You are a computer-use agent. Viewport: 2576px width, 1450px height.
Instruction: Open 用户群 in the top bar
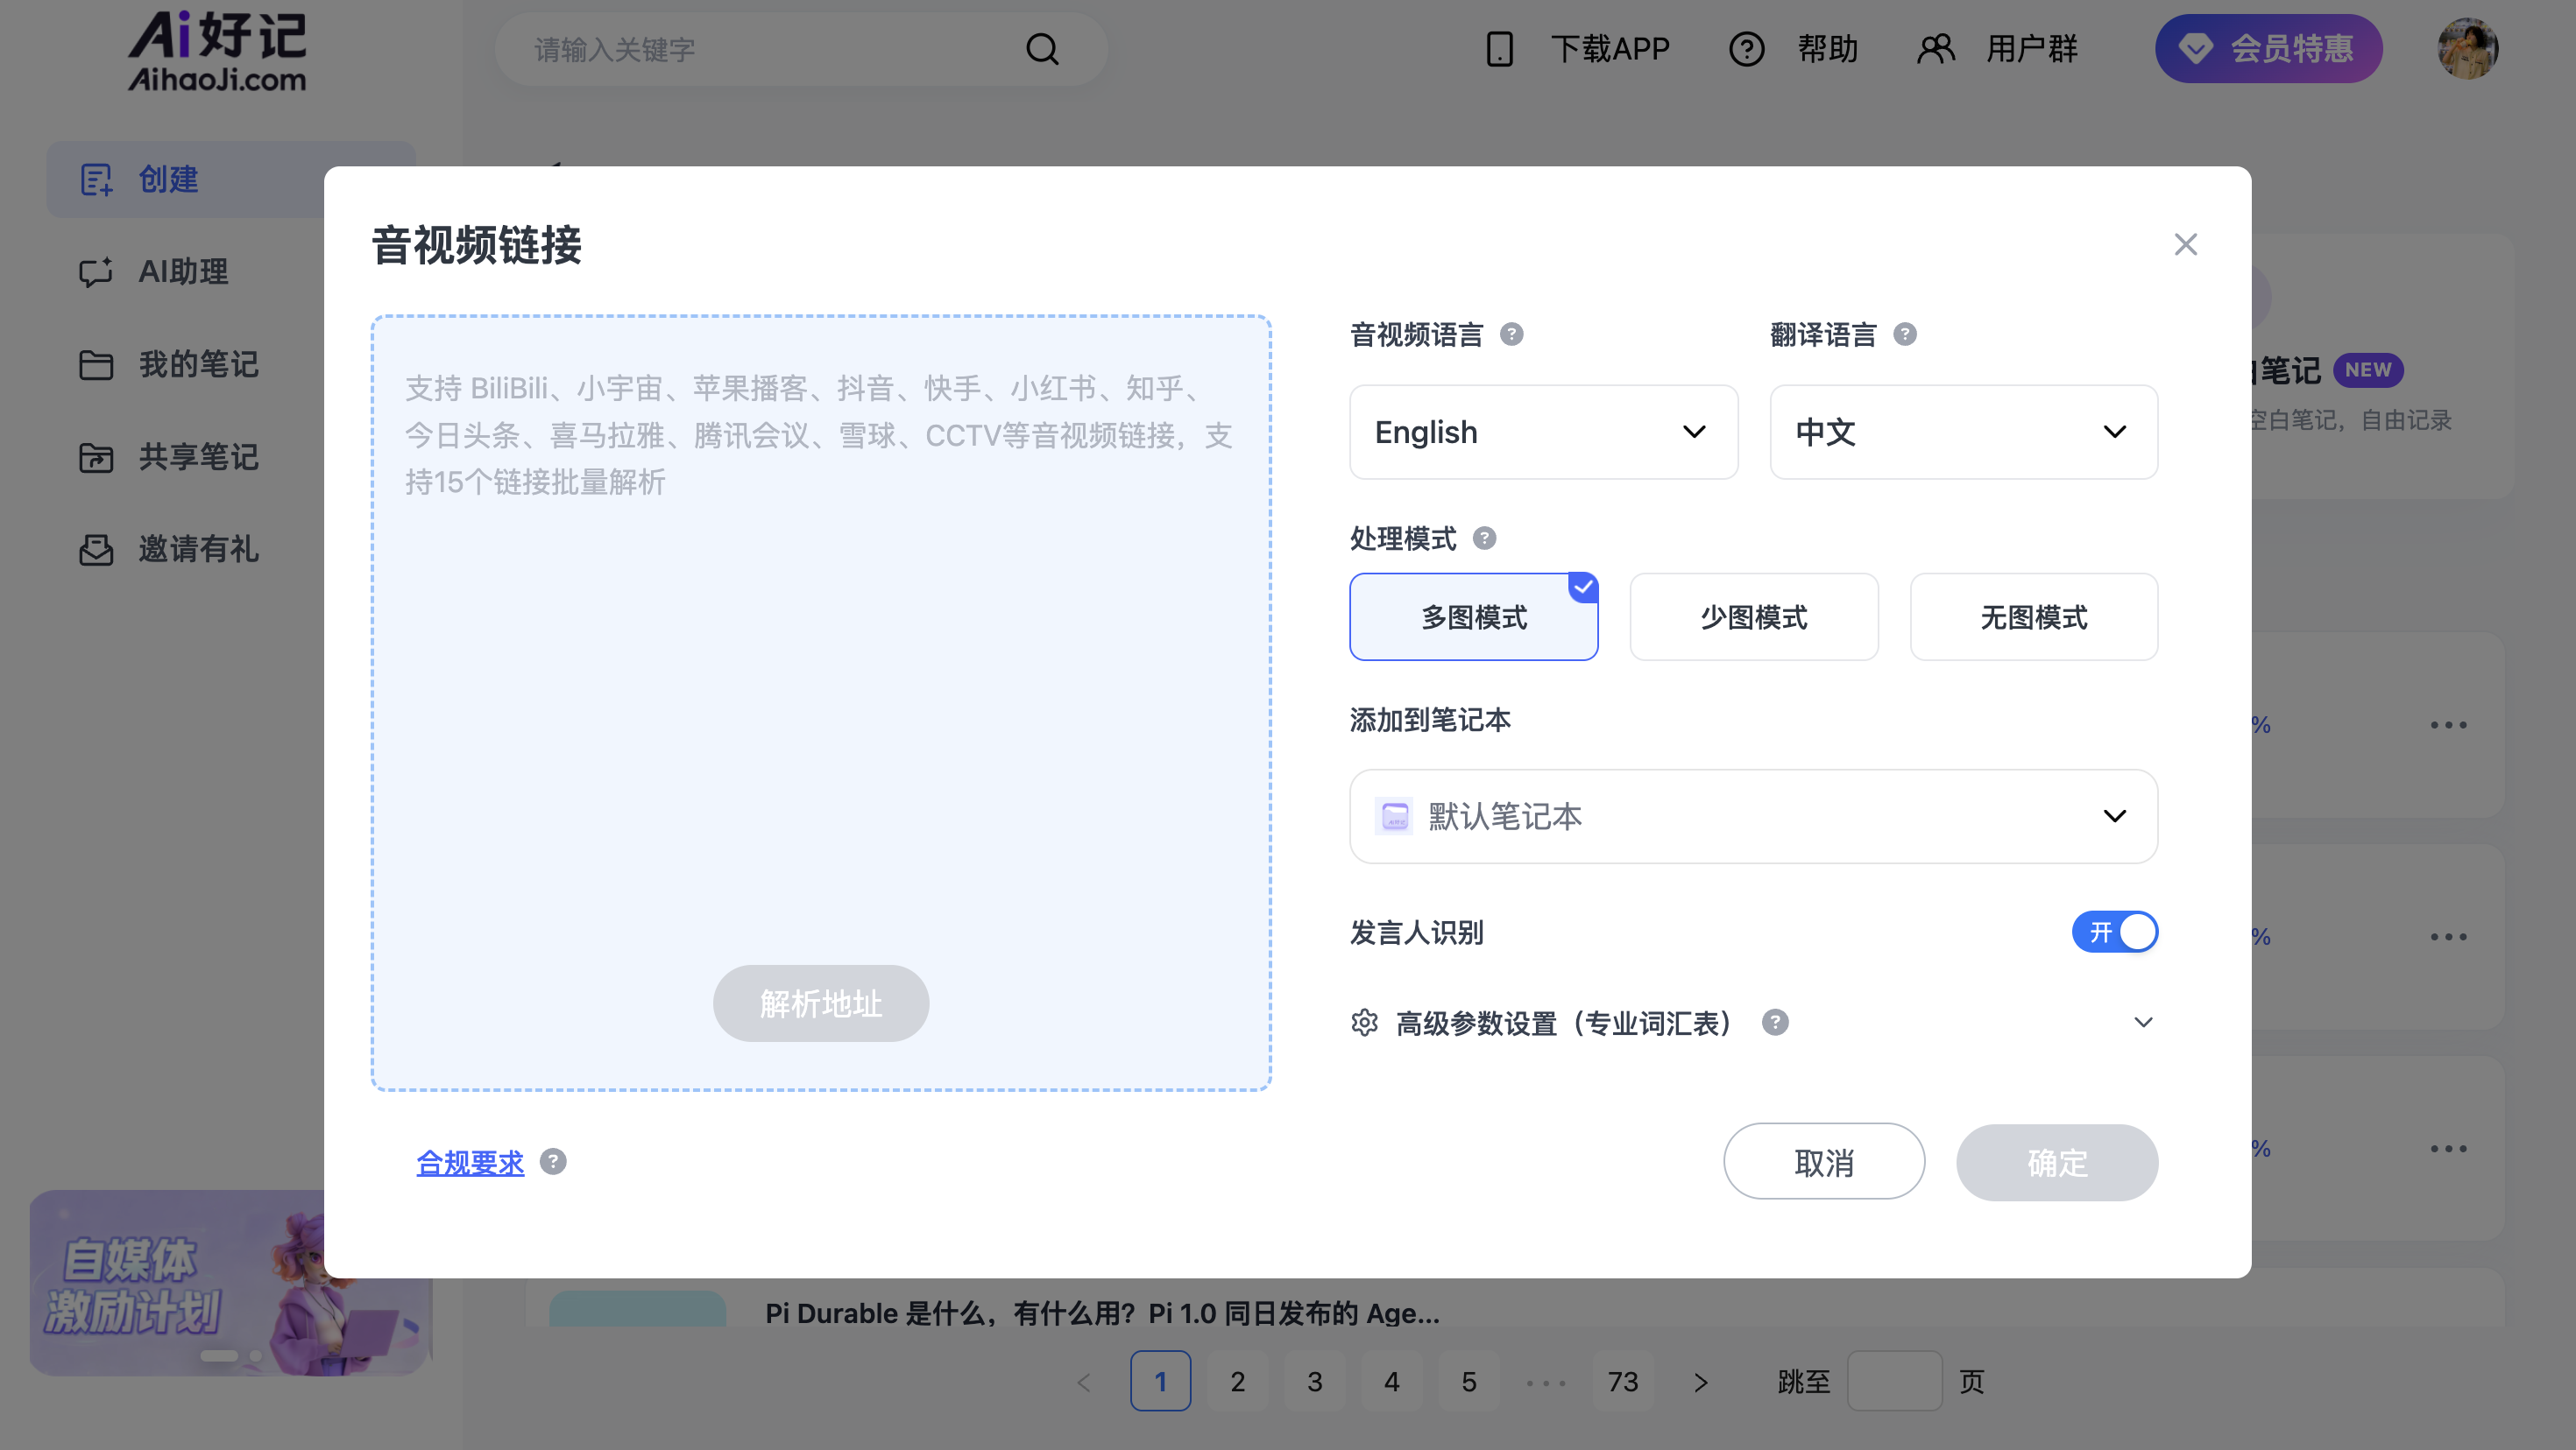(1997, 49)
